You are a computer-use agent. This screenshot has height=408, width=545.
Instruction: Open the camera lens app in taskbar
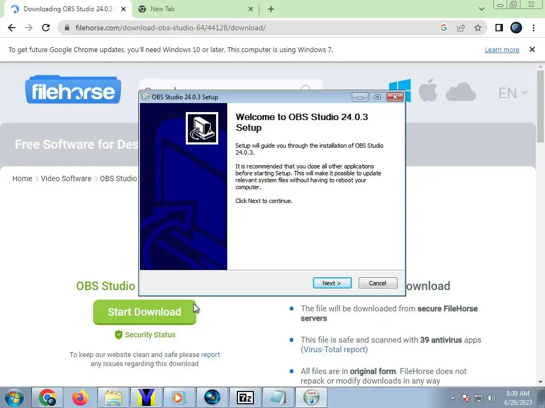[212, 397]
